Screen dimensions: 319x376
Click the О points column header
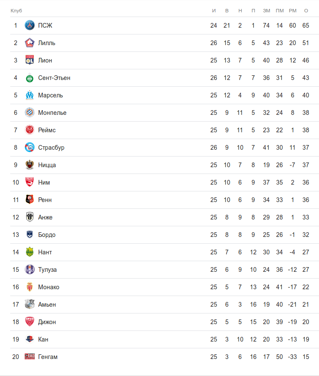click(306, 11)
